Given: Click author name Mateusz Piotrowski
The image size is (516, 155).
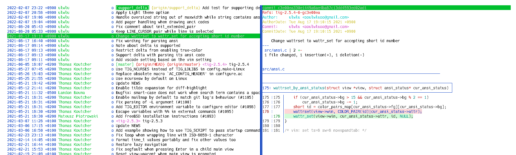Looking at the screenshot, I should coord(78,116).
